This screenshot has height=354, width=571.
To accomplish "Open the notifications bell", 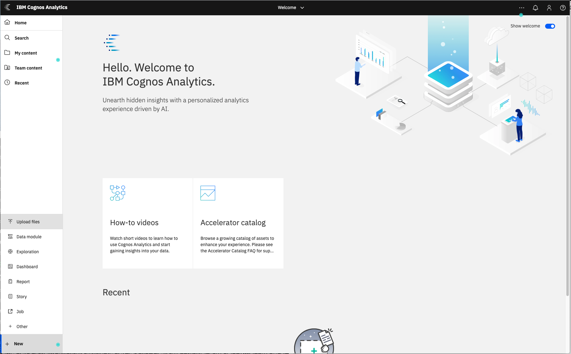I will point(535,7).
